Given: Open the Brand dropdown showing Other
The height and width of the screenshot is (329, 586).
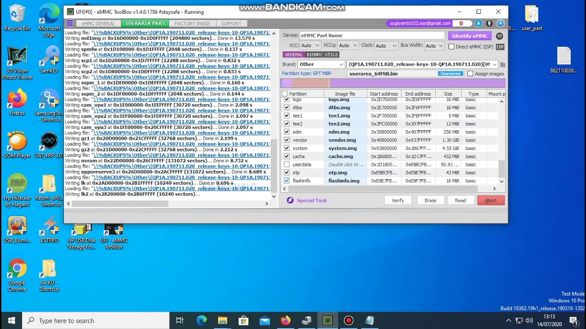Looking at the screenshot, I should click(321, 64).
